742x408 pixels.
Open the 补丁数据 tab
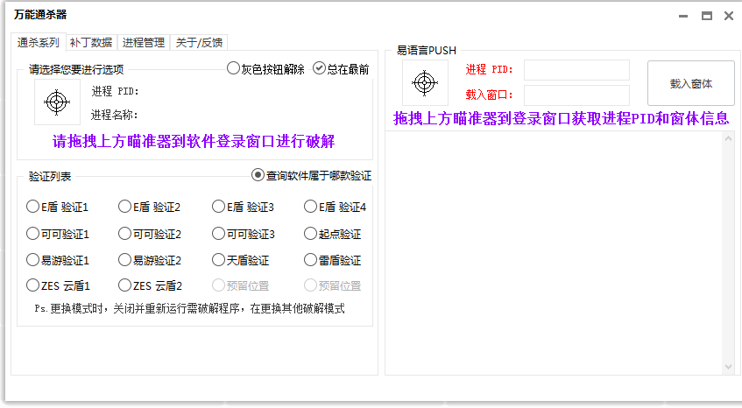pos(91,43)
